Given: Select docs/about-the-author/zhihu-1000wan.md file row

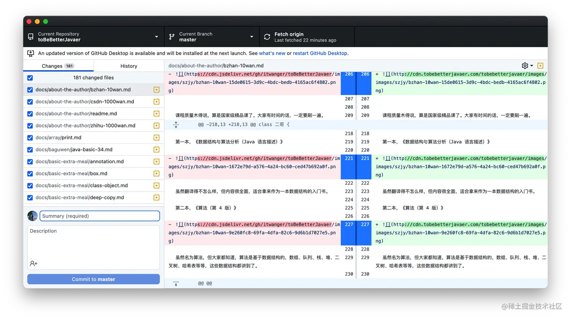Looking at the screenshot, I should click(x=94, y=126).
